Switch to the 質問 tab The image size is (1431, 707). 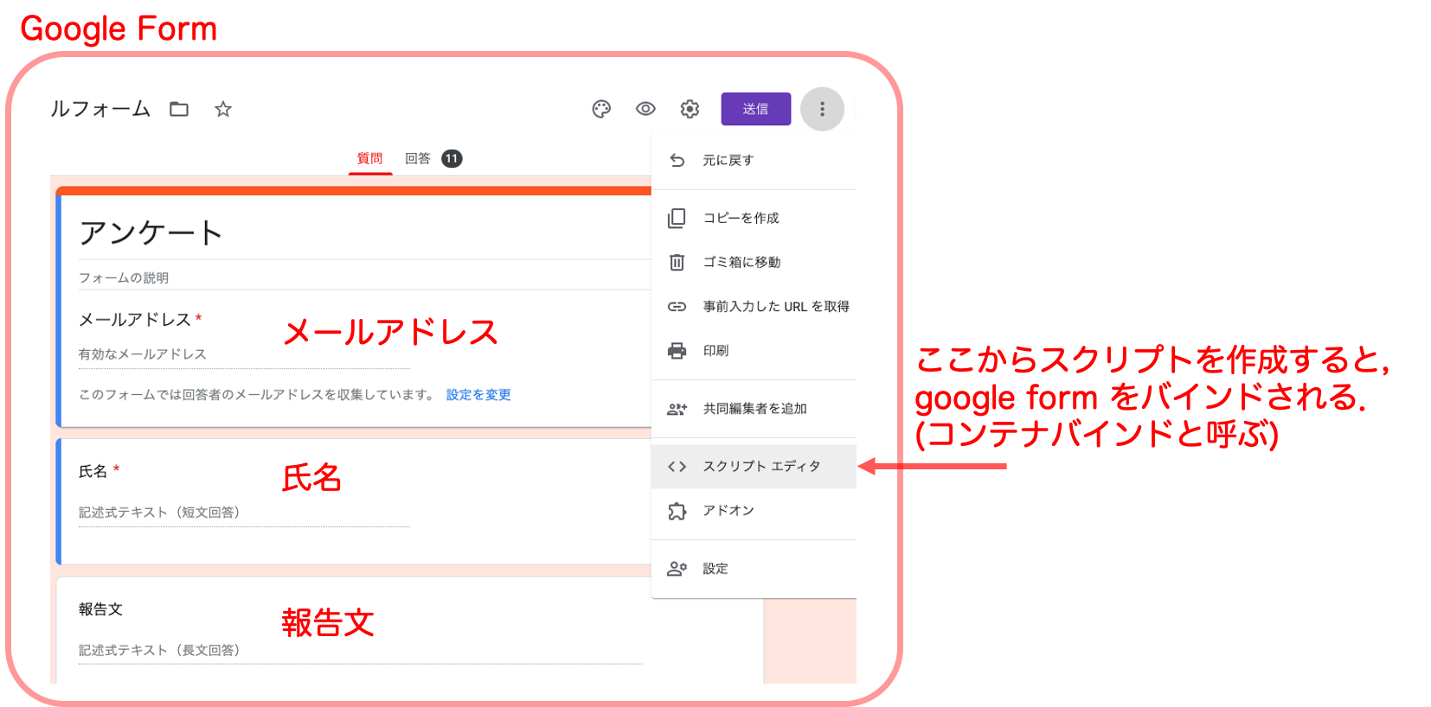coord(370,158)
